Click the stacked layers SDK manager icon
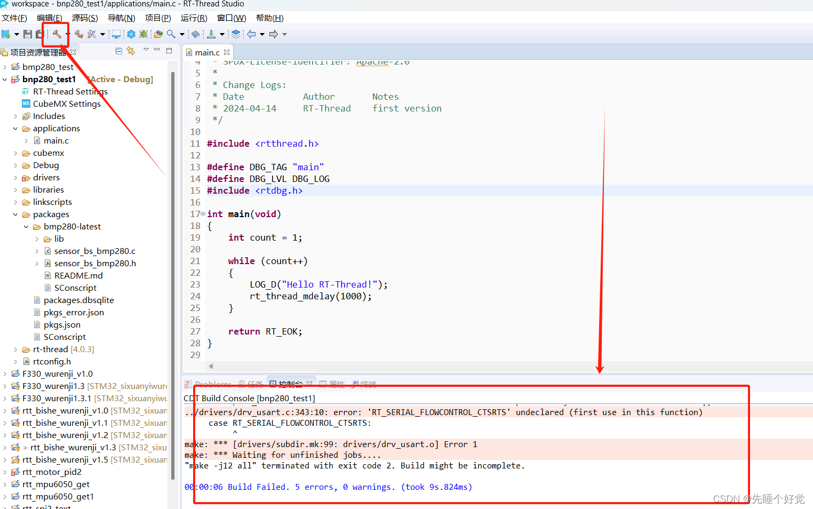813x509 pixels. tap(236, 34)
